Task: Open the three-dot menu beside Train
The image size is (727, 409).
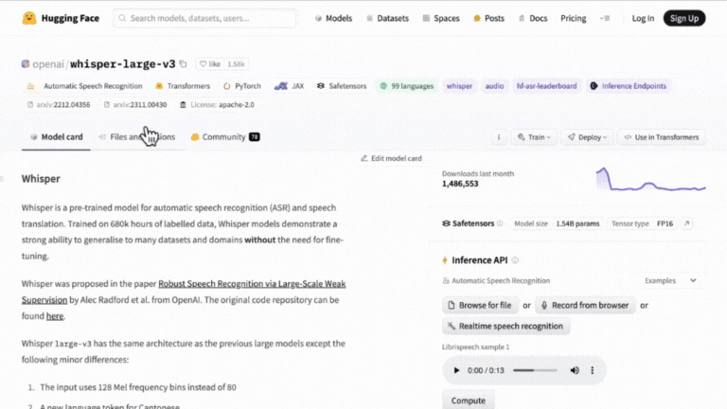Action: (x=499, y=137)
